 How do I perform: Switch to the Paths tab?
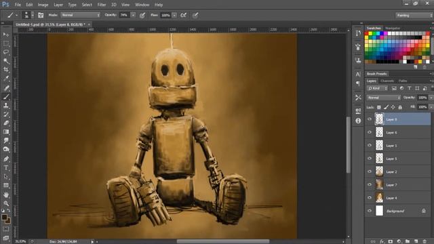[403, 81]
